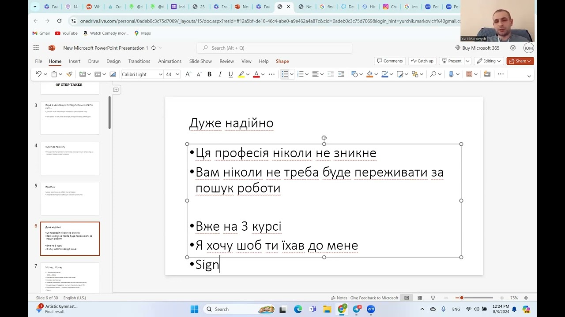
Task: Open the Present dropdown arrow
Action: point(467,61)
